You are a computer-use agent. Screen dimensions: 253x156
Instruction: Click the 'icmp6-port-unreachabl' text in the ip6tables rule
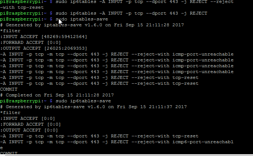point(203,142)
